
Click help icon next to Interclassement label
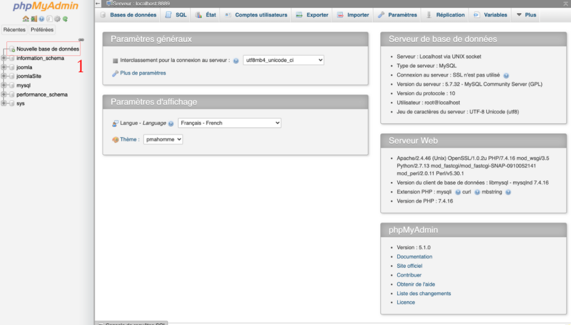click(236, 61)
